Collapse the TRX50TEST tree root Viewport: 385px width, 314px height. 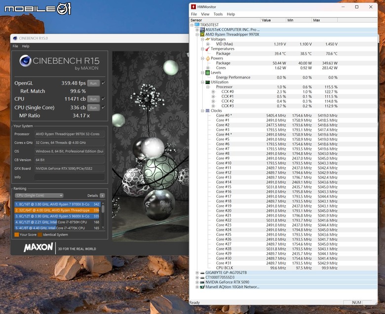tap(192, 25)
